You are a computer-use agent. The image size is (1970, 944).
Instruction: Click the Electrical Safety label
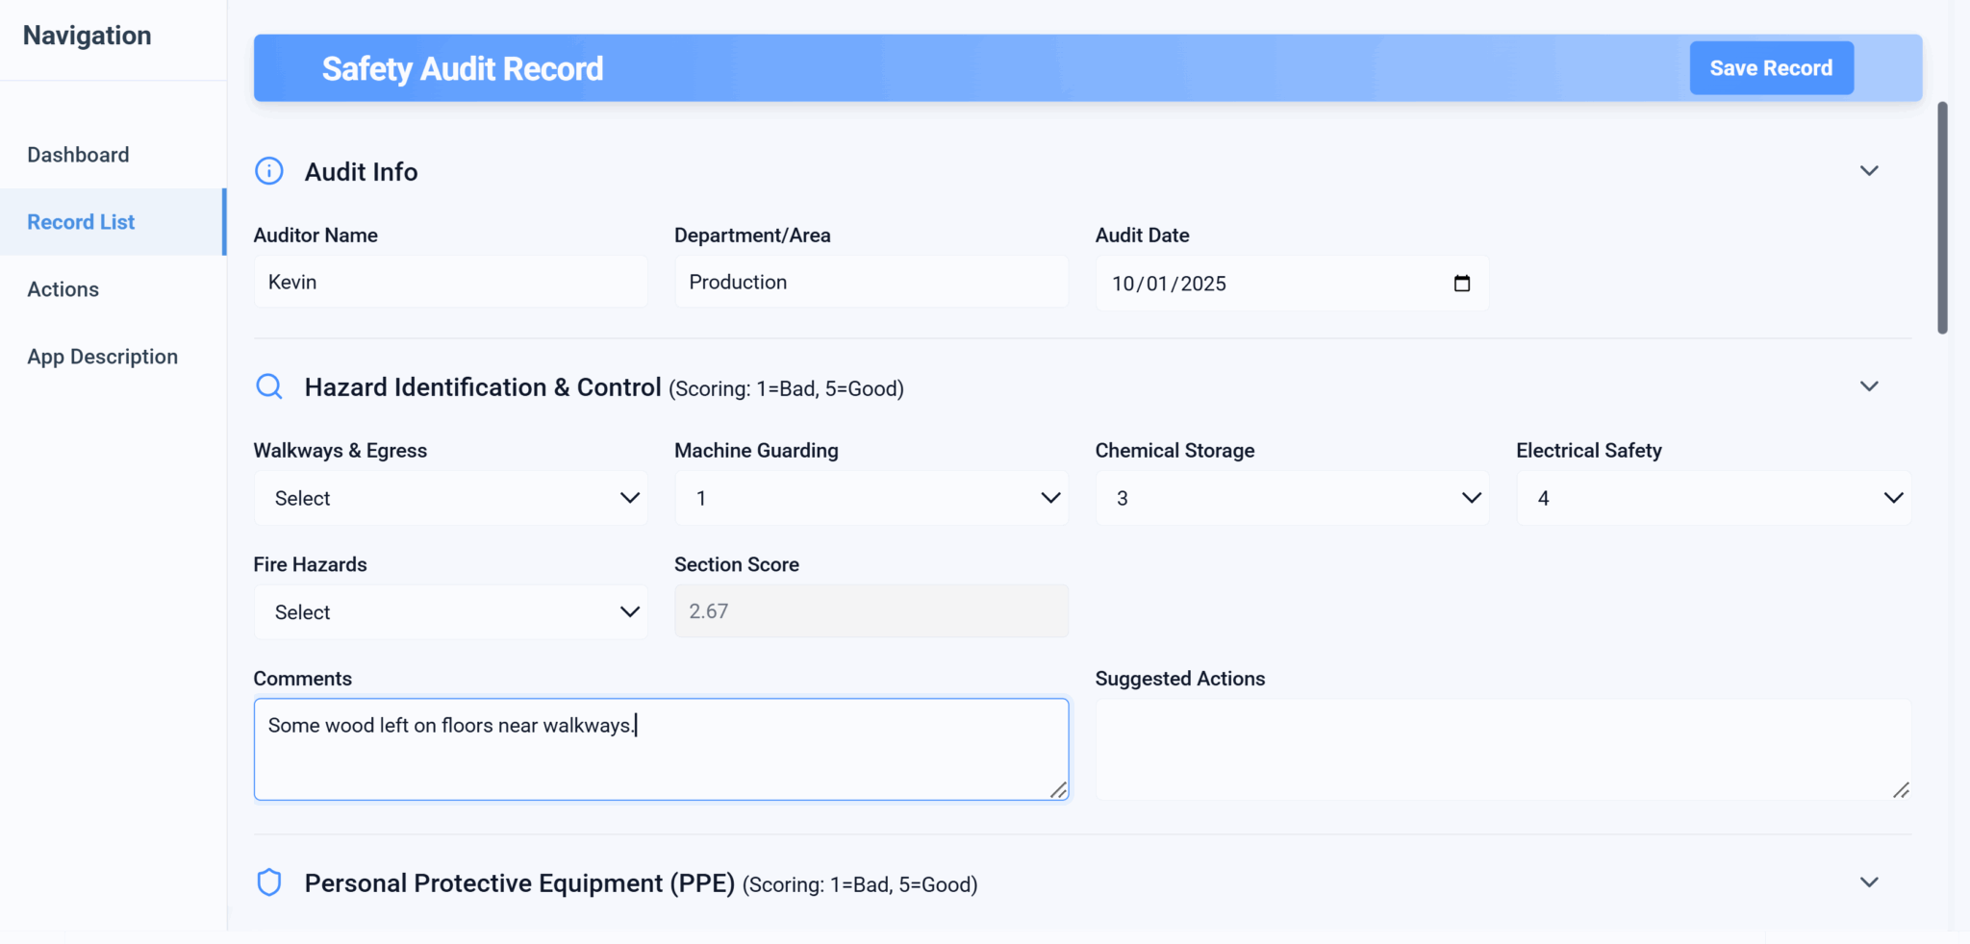pyautogui.click(x=1589, y=450)
